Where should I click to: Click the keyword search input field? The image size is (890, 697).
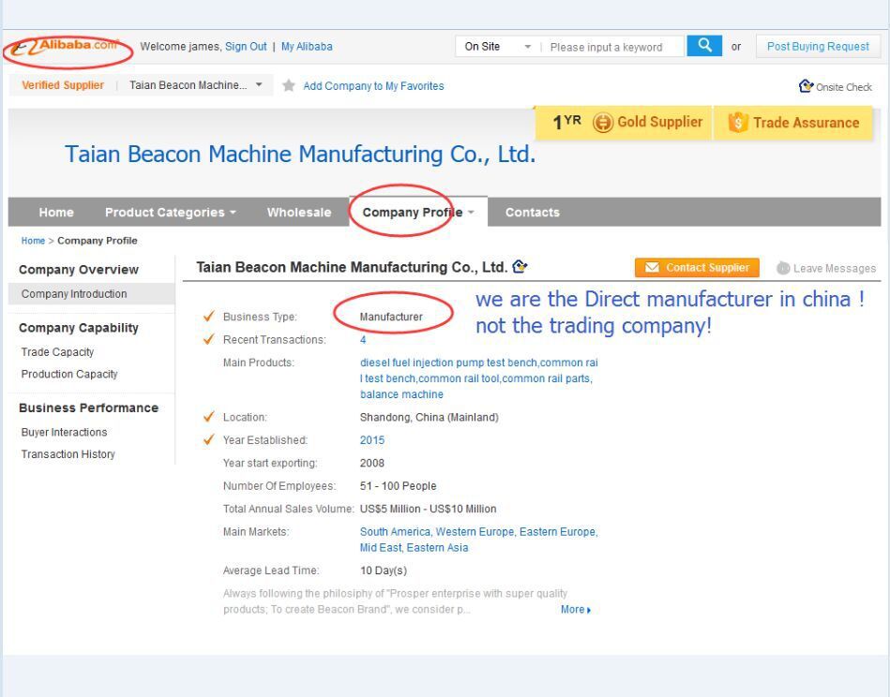pyautogui.click(x=613, y=47)
